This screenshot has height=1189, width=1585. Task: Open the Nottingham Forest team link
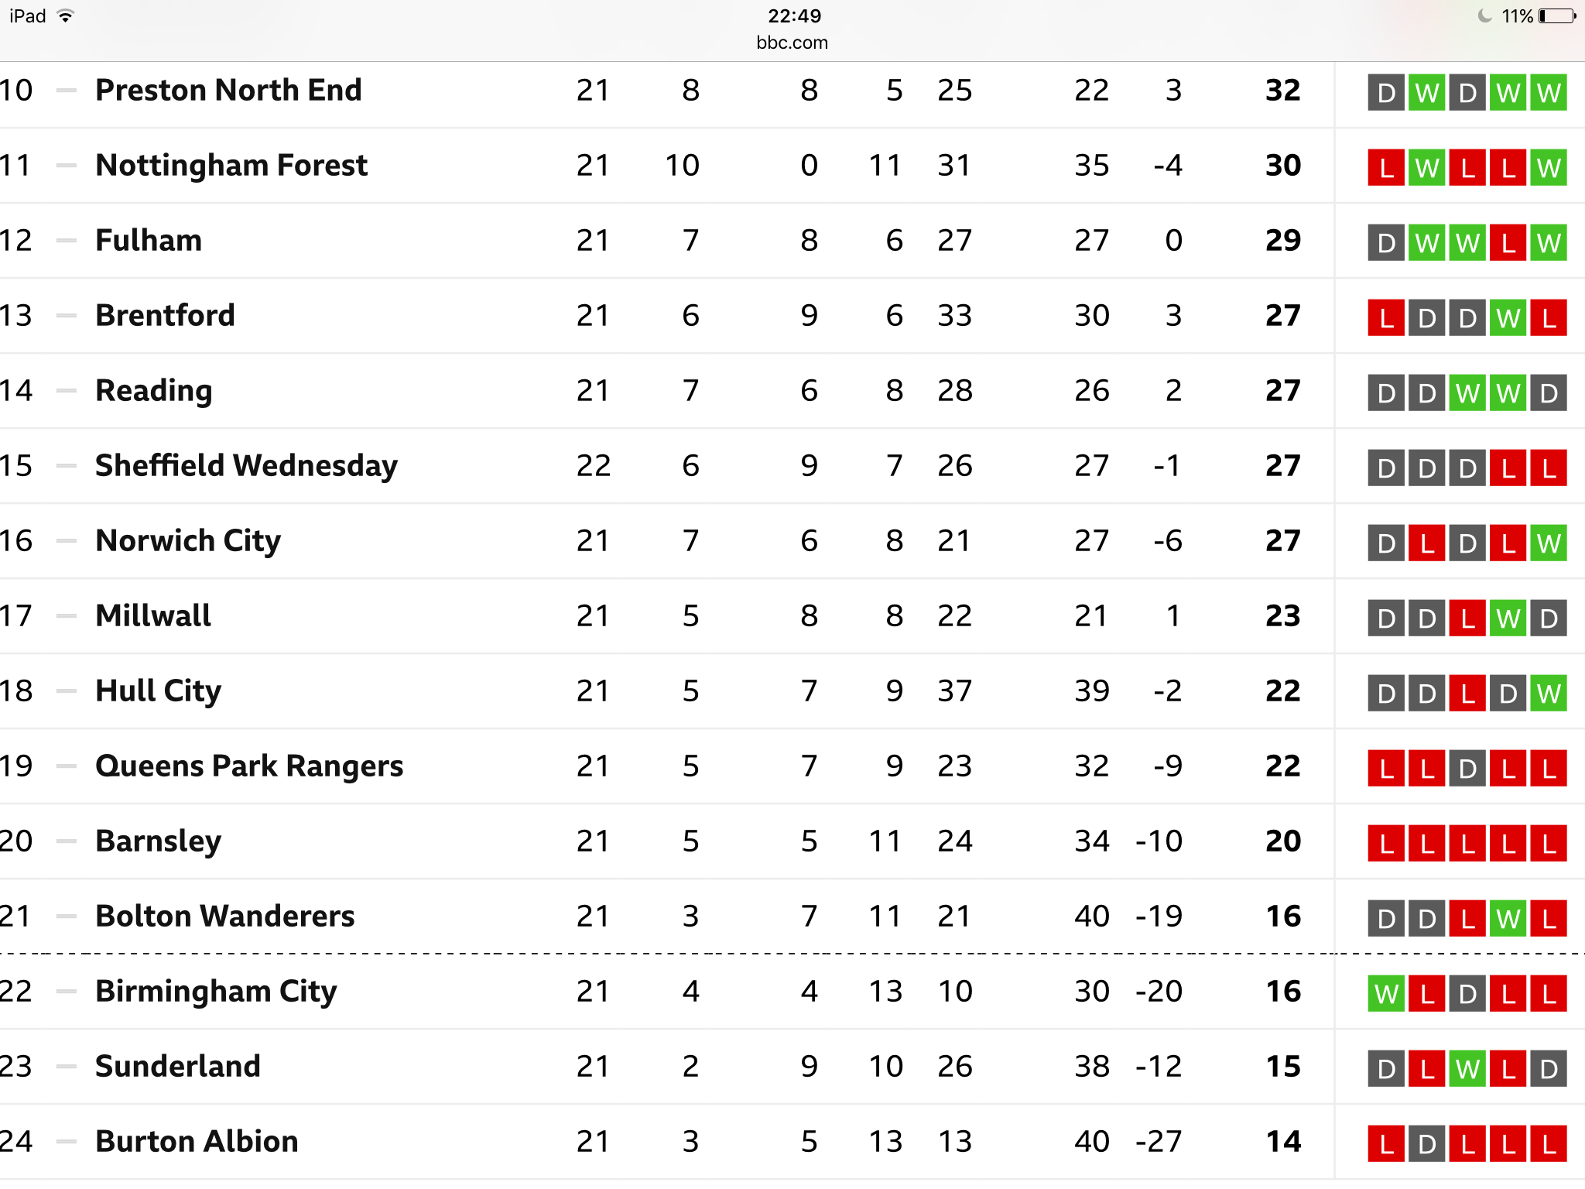(231, 166)
